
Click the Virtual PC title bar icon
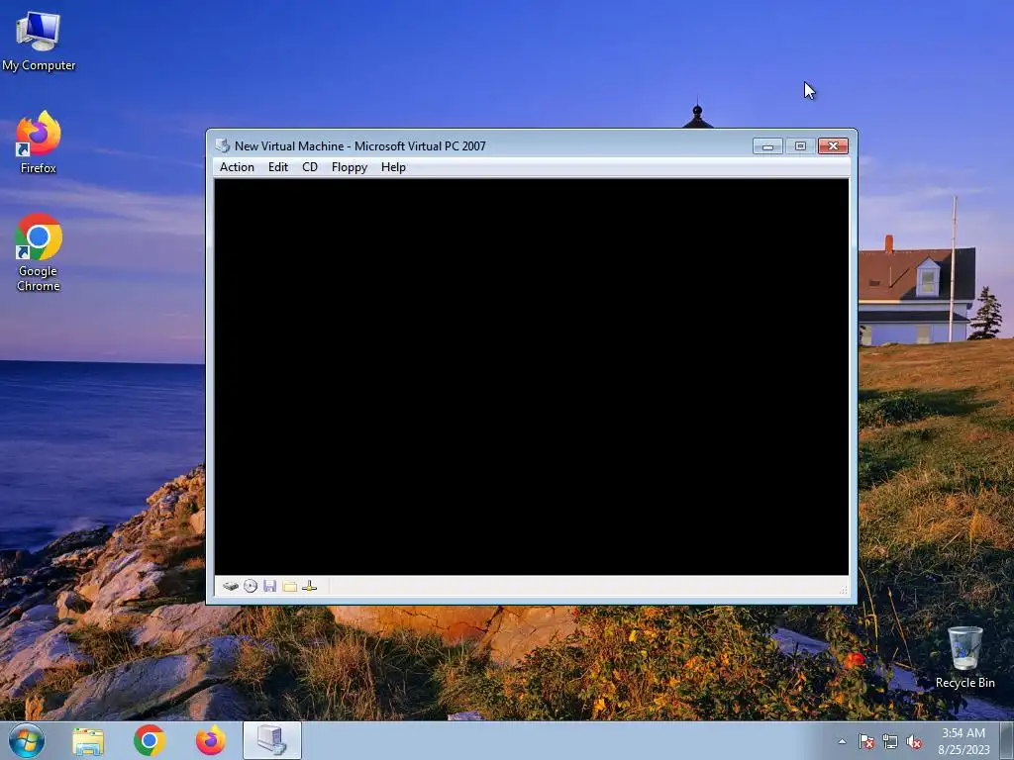click(223, 146)
